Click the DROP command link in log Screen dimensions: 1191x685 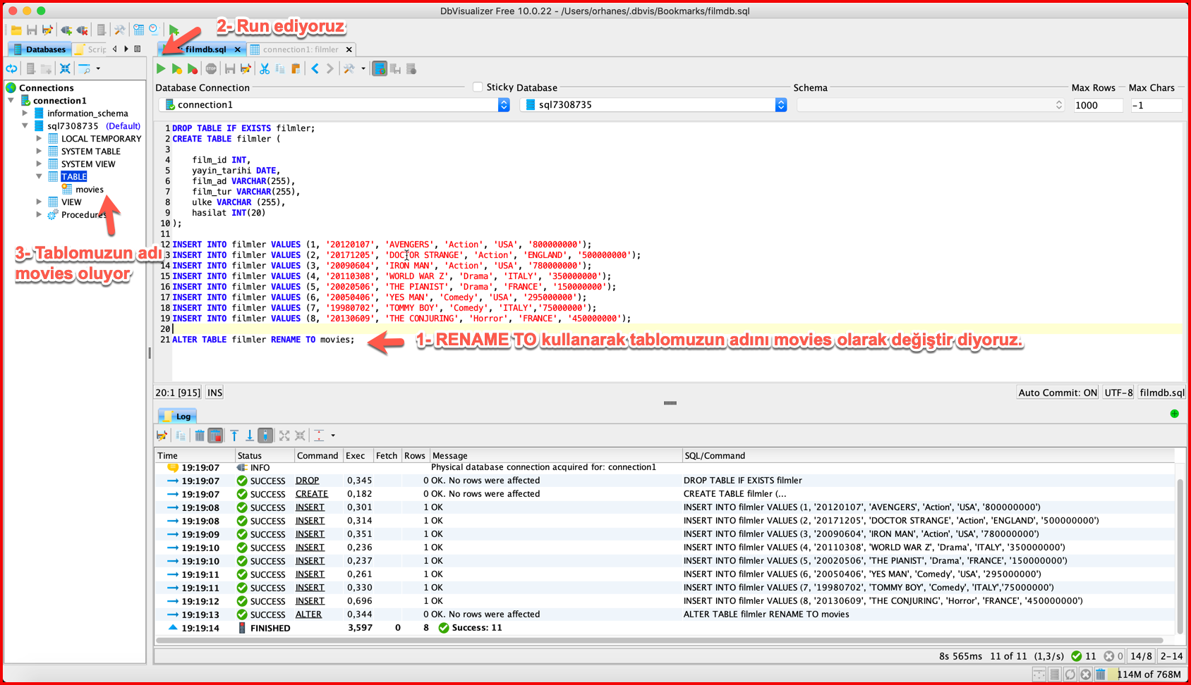pos(307,481)
